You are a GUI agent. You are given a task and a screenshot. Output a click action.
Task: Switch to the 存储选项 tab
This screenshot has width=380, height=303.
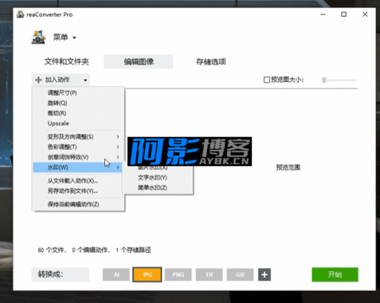(211, 61)
